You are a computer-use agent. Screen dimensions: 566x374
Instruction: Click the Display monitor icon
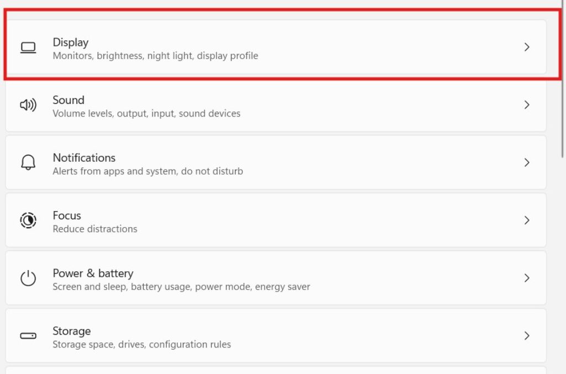pos(28,48)
